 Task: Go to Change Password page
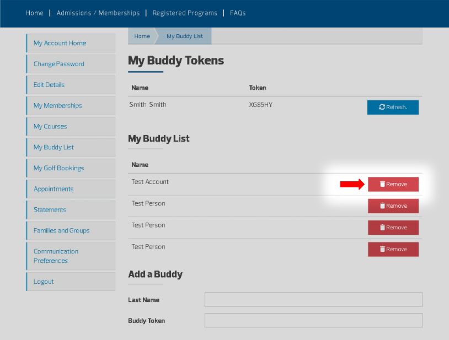click(58, 64)
